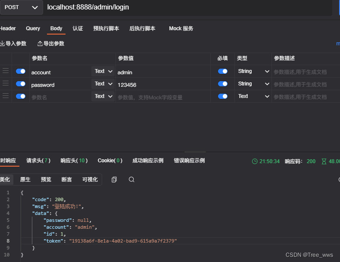Click description field for password row

306,85
